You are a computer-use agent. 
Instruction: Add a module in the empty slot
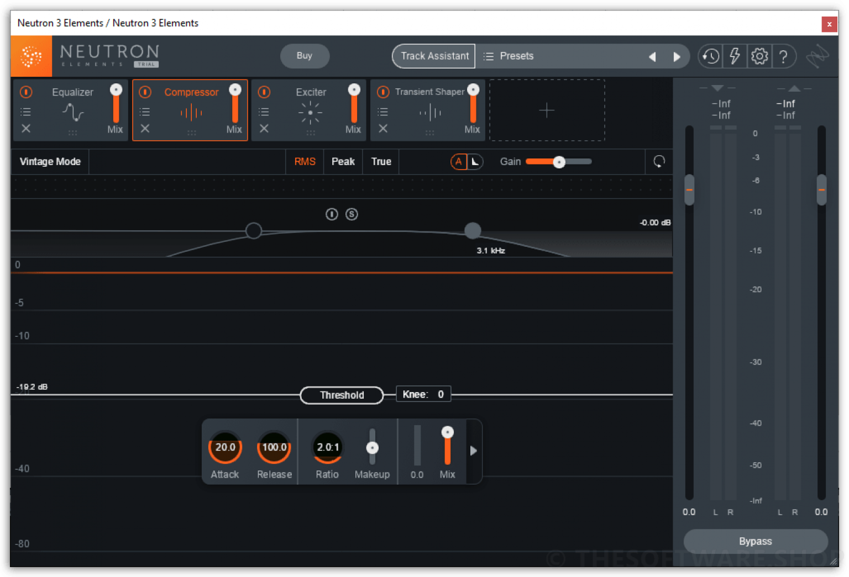pyautogui.click(x=547, y=110)
